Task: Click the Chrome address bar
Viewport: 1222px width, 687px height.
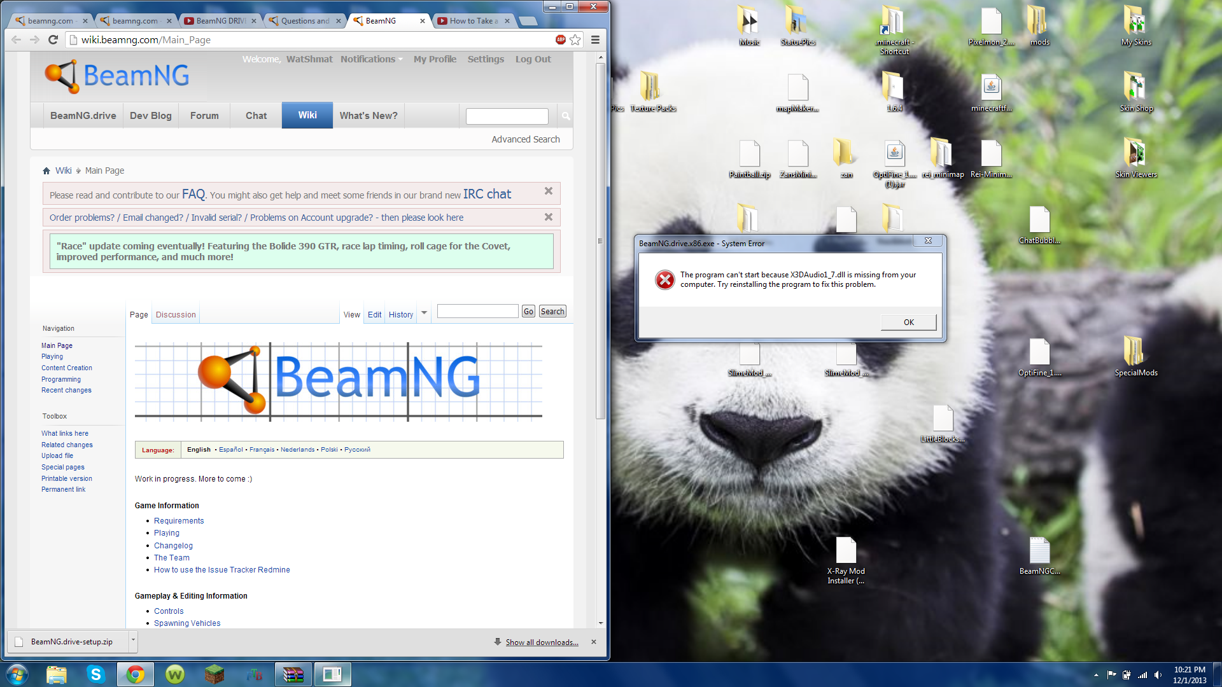Action: point(312,39)
